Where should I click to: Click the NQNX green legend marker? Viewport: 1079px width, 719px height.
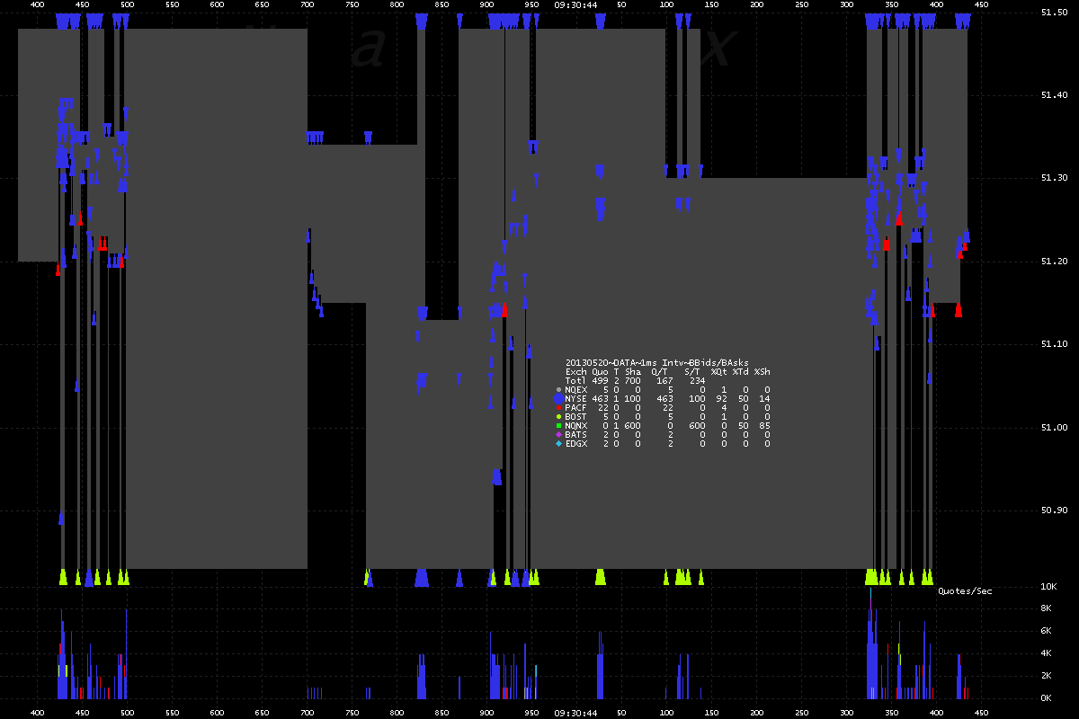pos(558,426)
